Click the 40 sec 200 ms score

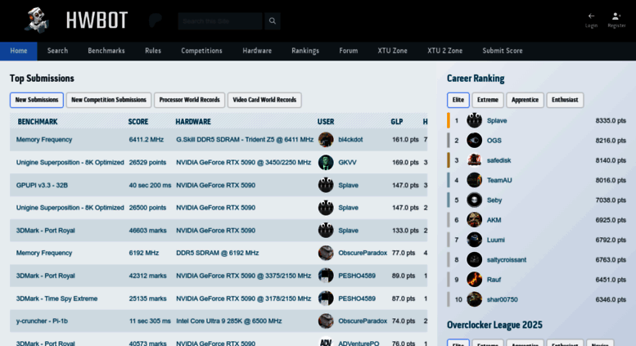150,185
